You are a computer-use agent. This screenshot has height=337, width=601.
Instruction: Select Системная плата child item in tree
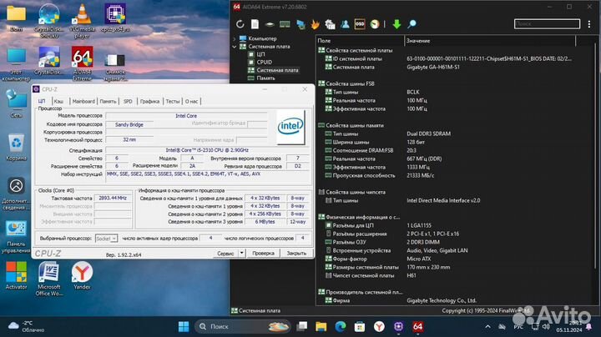point(277,70)
